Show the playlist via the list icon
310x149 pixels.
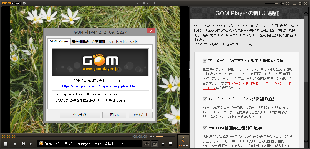pos(171,144)
